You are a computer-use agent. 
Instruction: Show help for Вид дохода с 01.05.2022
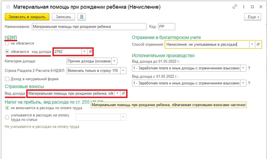(x=249, y=83)
